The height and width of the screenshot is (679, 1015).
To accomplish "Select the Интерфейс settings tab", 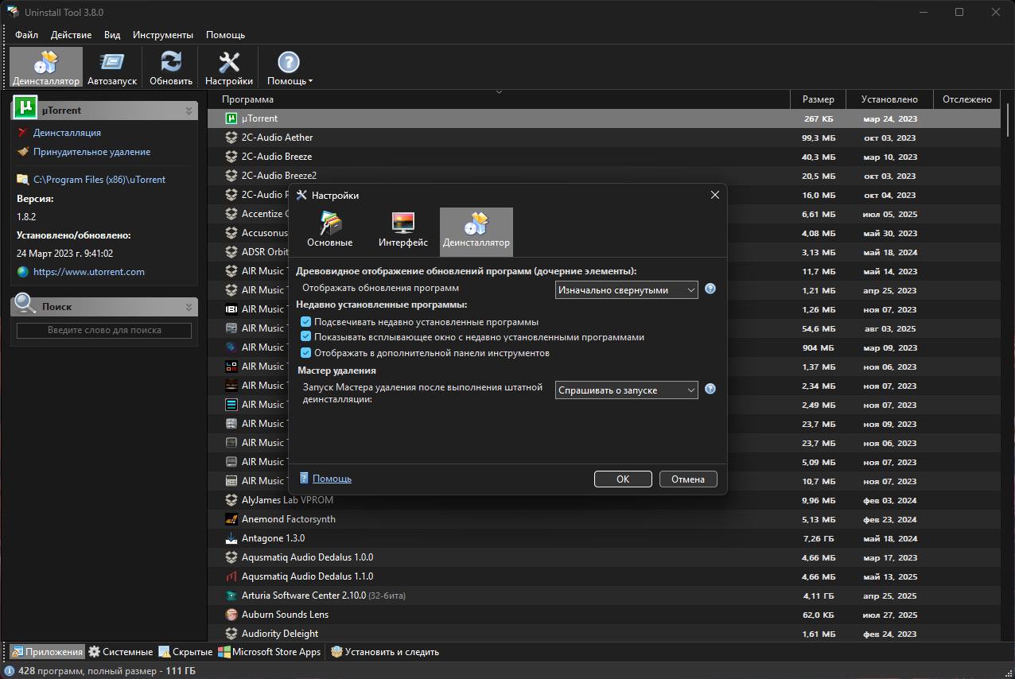I will [403, 231].
